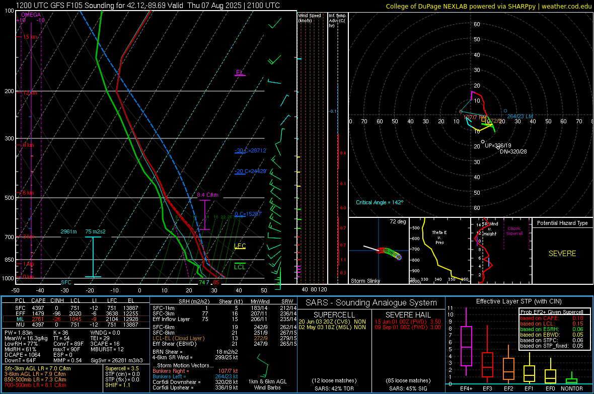Click the DCAPE = 1064 value
Screen dimensions: 594x394
[x=22, y=355]
